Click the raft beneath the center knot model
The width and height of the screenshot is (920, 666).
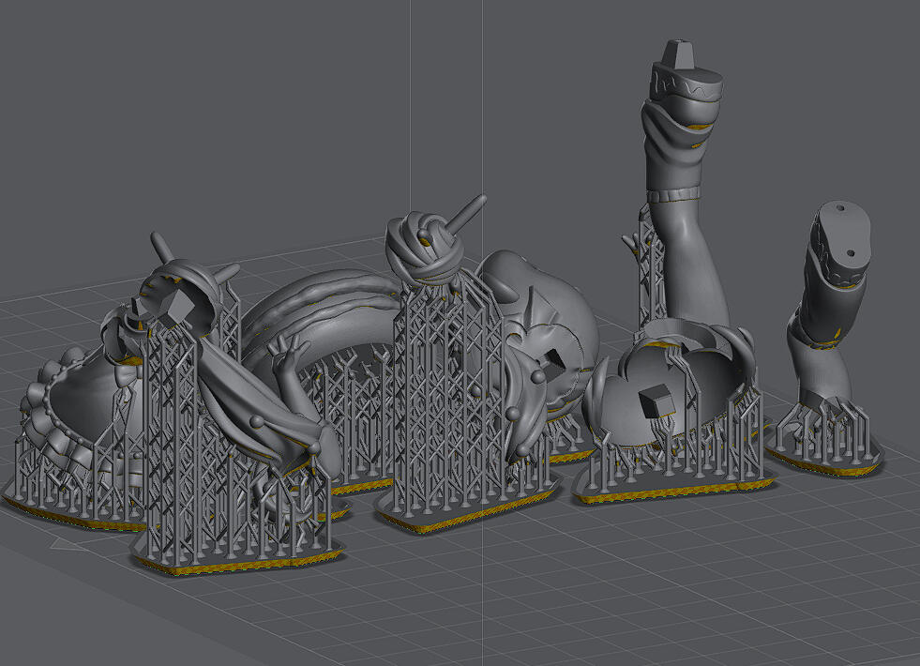[x=469, y=514]
